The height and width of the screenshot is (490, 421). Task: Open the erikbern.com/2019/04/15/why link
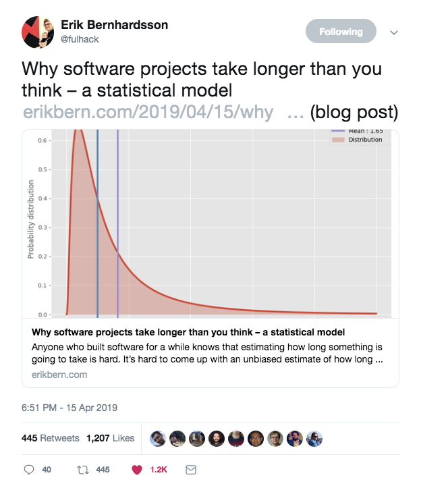[x=148, y=112]
